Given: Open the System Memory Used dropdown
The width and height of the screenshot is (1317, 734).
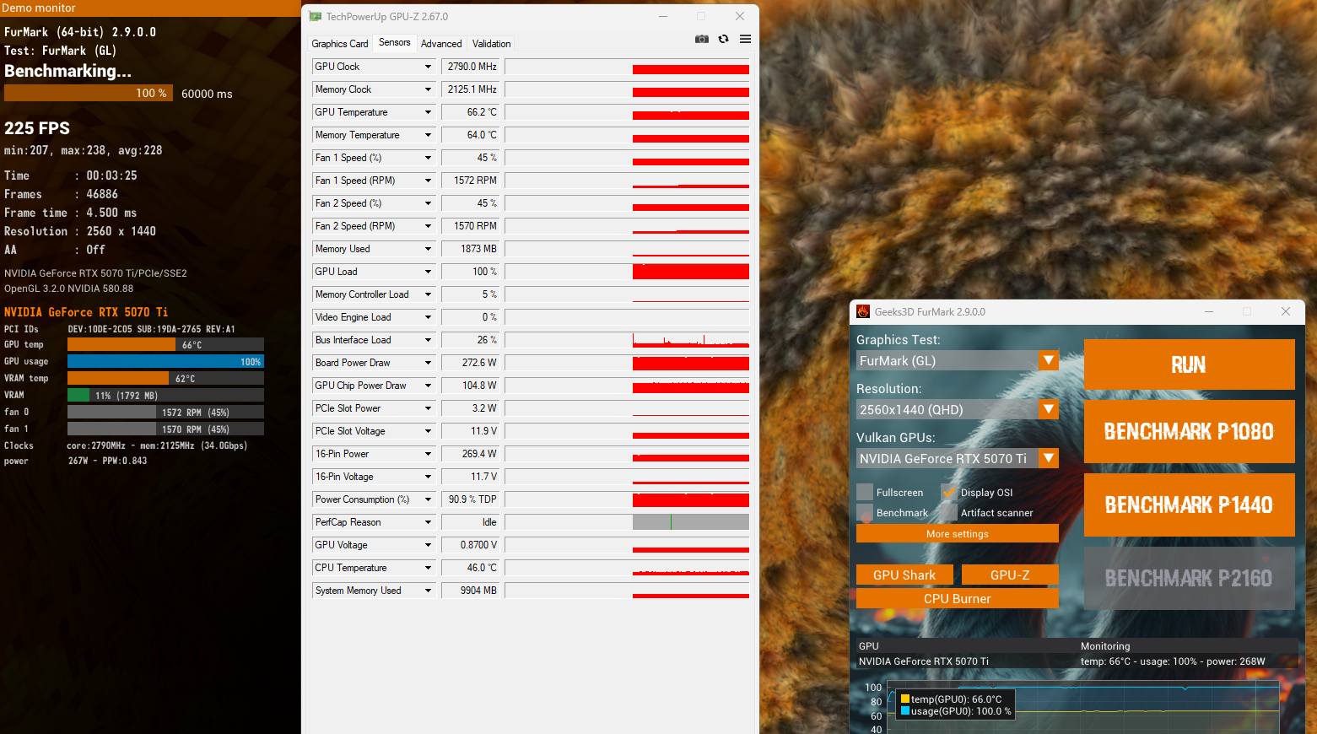Looking at the screenshot, I should [428, 591].
